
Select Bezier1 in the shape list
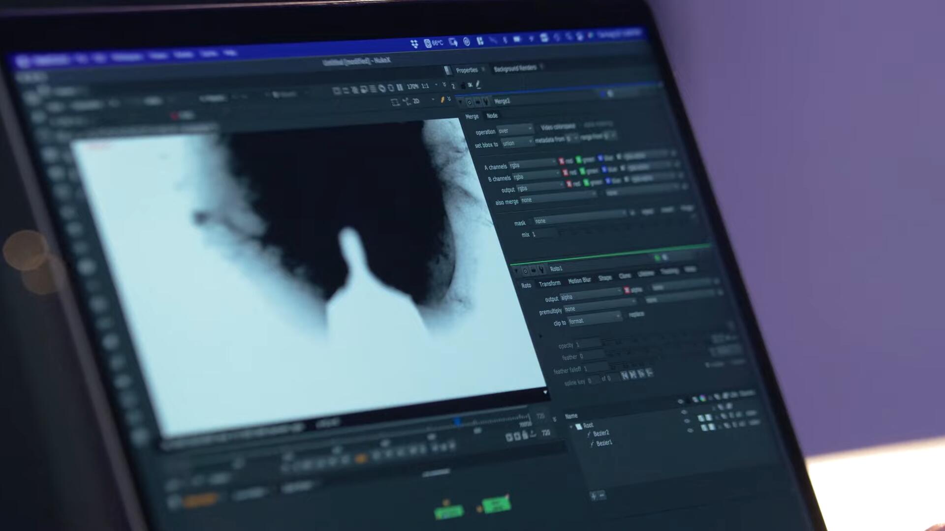604,442
